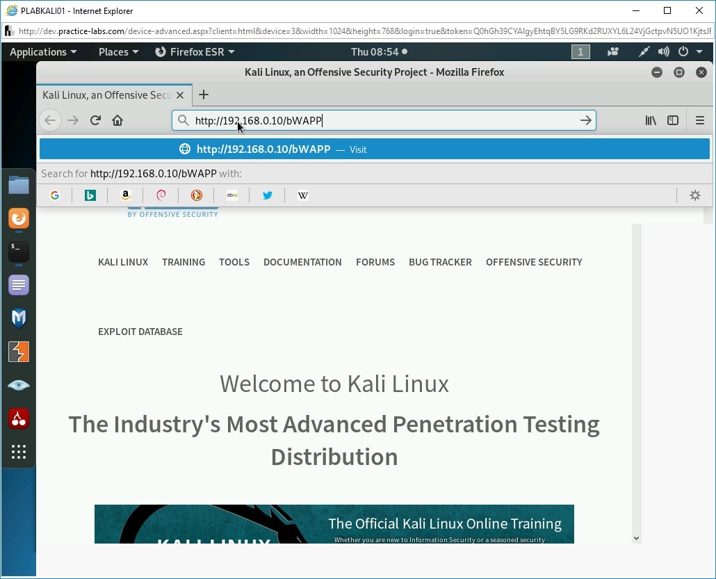Open search settings gear in dropdown

(x=694, y=195)
